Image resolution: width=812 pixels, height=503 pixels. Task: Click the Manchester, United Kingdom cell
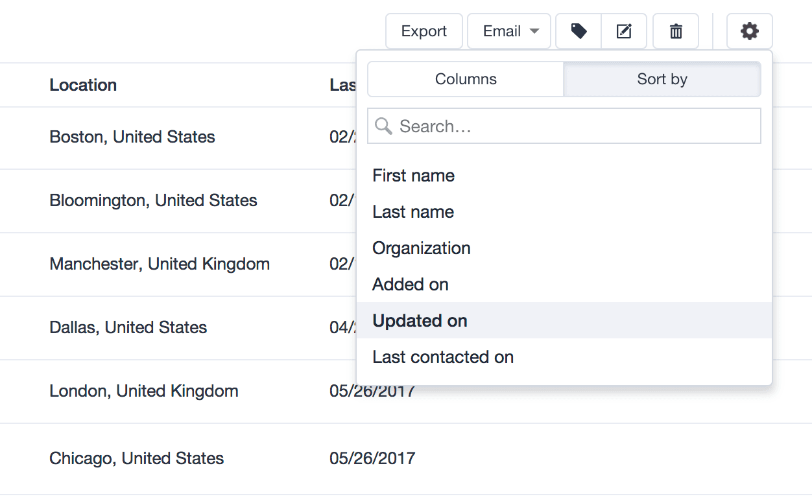pyautogui.click(x=160, y=264)
